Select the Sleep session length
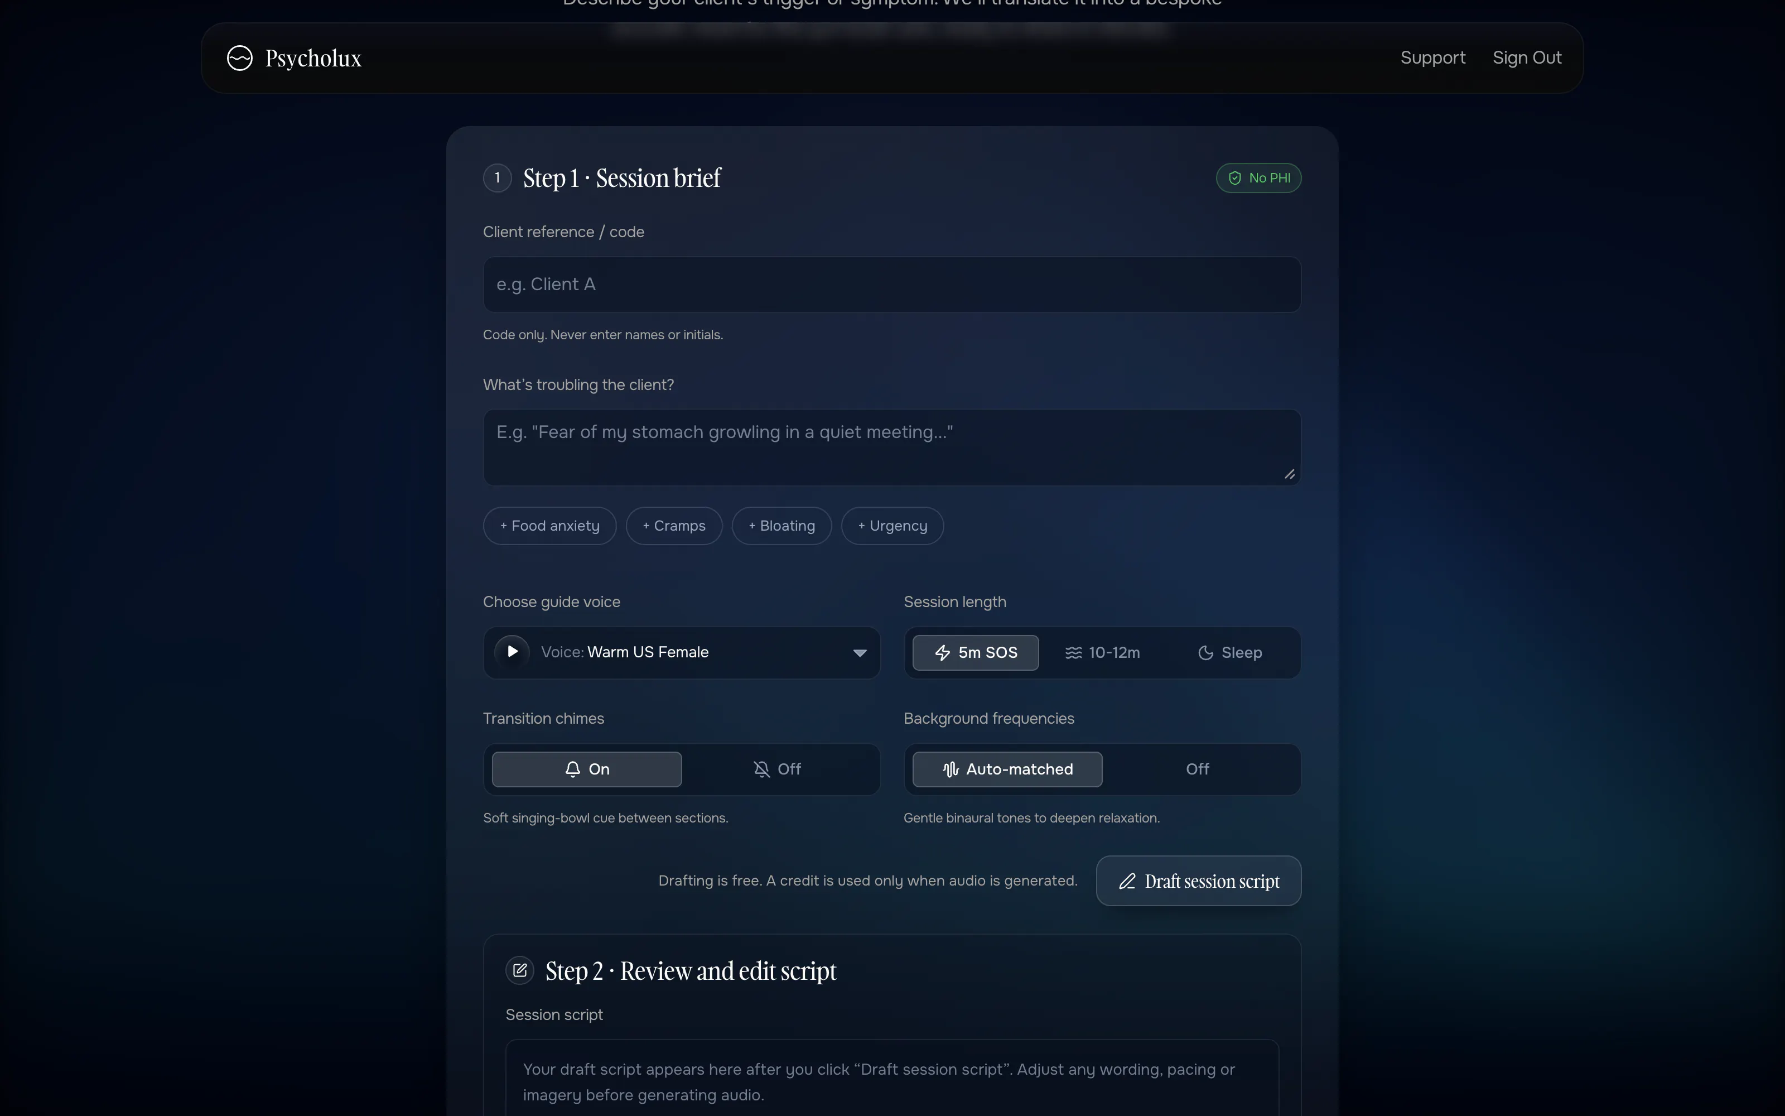Viewport: 1785px width, 1116px height. (1229, 653)
